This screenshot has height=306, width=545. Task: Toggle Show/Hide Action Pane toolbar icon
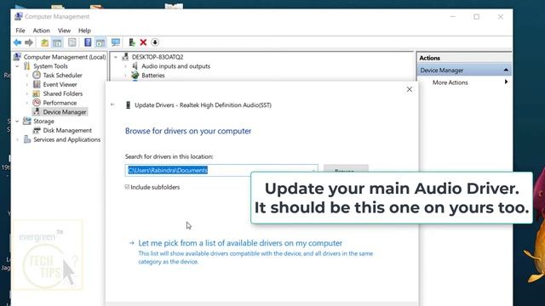point(100,42)
